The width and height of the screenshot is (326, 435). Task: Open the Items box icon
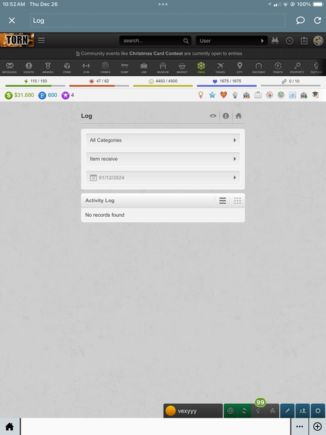click(67, 67)
